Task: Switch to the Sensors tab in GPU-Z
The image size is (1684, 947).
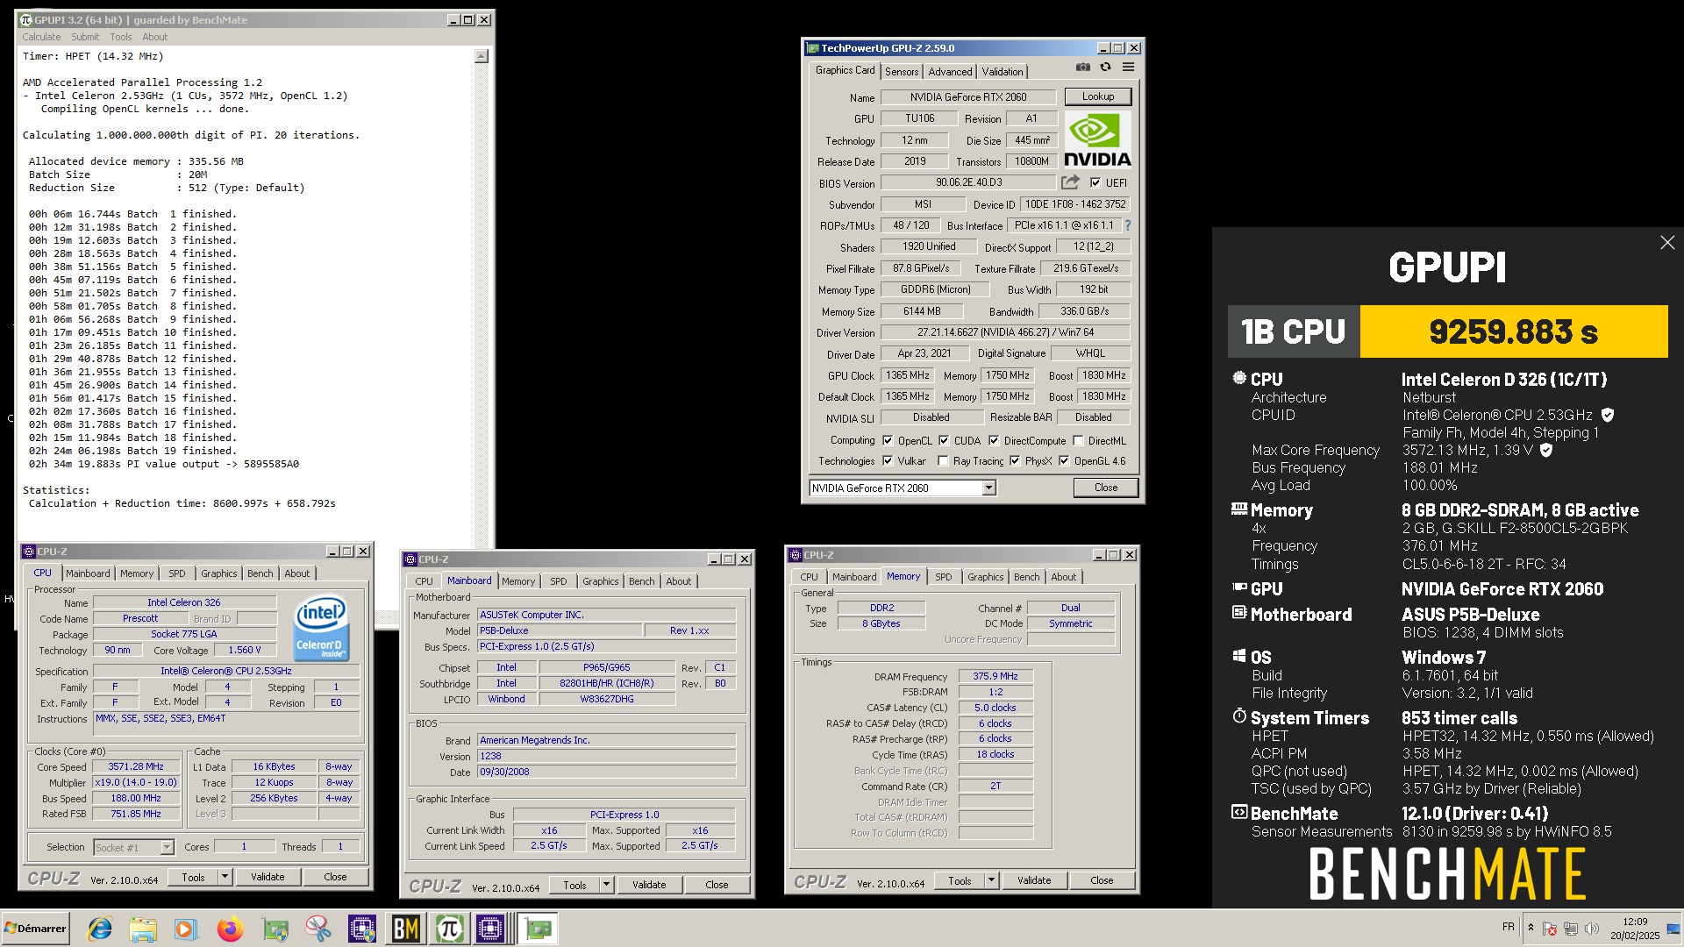Action: pos(902,72)
